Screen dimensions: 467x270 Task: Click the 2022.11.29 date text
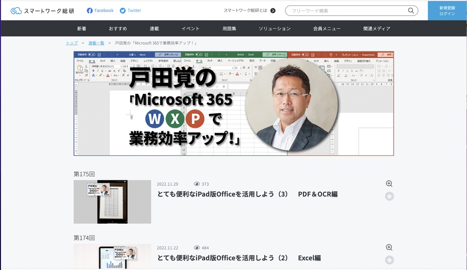(167, 184)
